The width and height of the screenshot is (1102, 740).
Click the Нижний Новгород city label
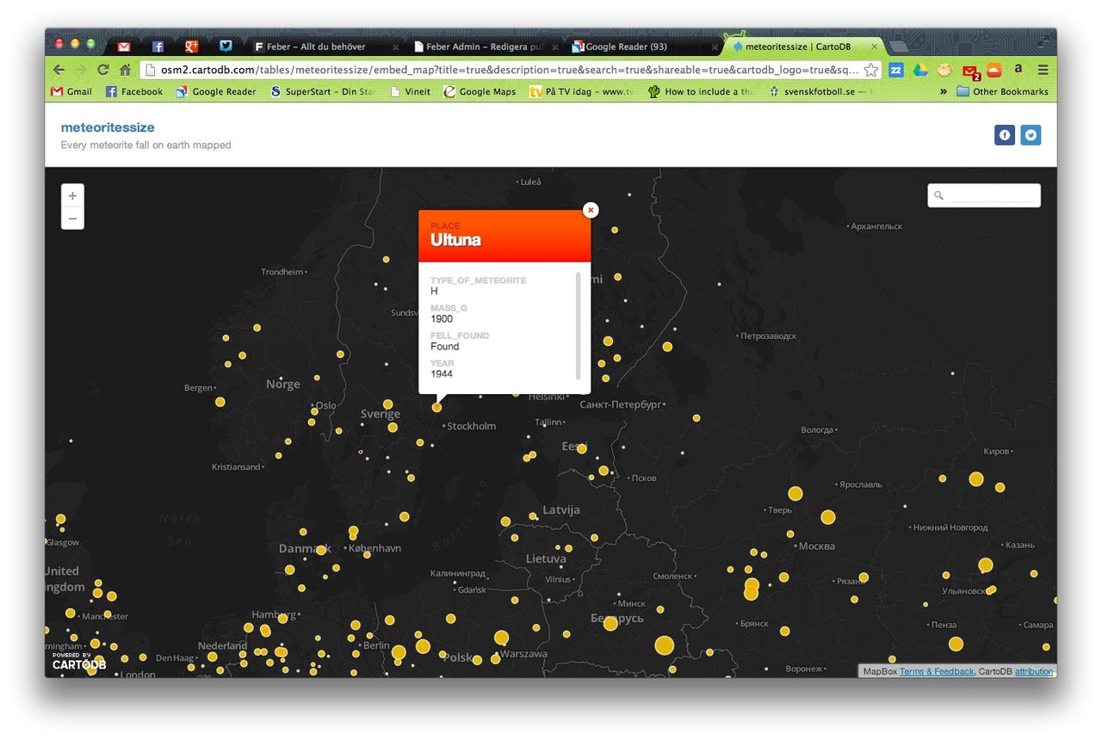point(950,527)
